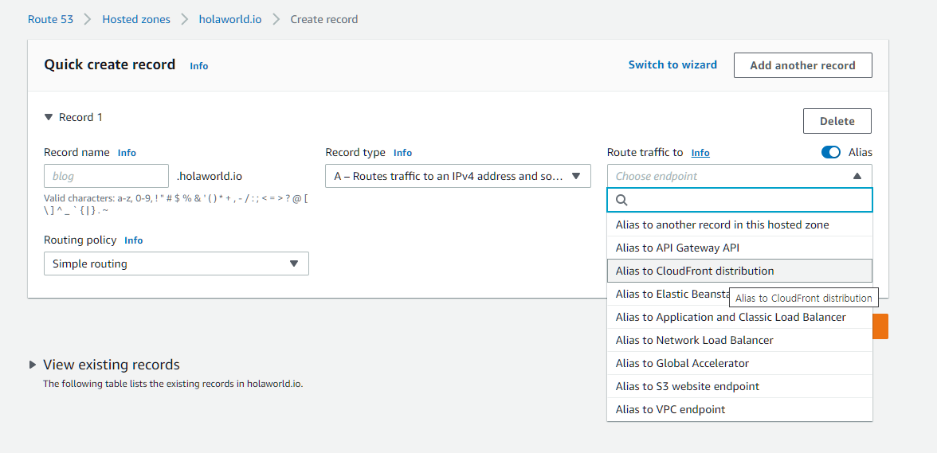The height and width of the screenshot is (453, 937).
Task: Open Info link next to Quick create record
Action: [199, 66]
